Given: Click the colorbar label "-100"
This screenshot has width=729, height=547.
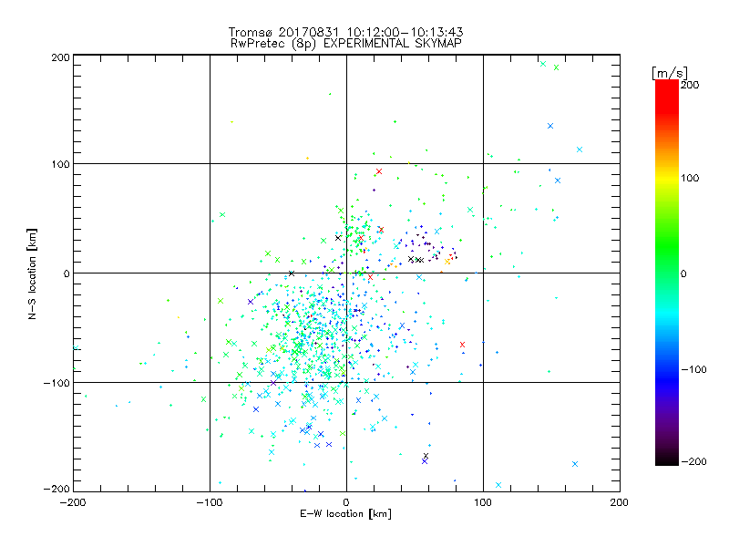Looking at the screenshot, I should pos(693,370).
